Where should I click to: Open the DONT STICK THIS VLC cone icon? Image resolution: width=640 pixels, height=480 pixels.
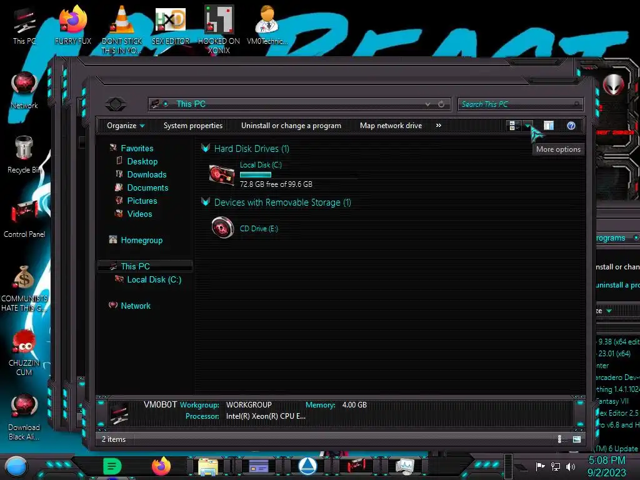tap(122, 29)
